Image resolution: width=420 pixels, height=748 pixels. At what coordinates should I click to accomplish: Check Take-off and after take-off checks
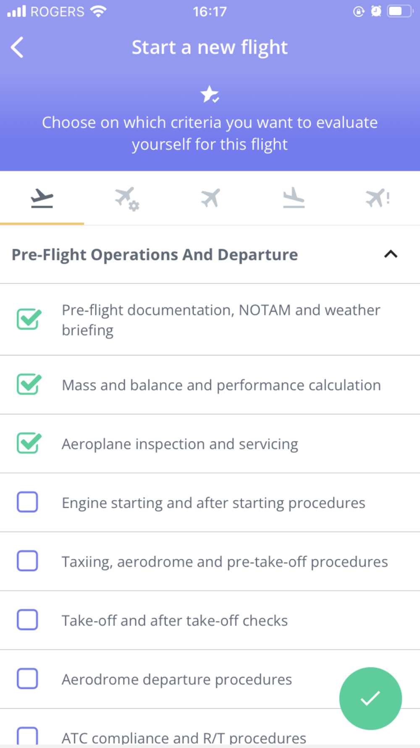point(27,620)
